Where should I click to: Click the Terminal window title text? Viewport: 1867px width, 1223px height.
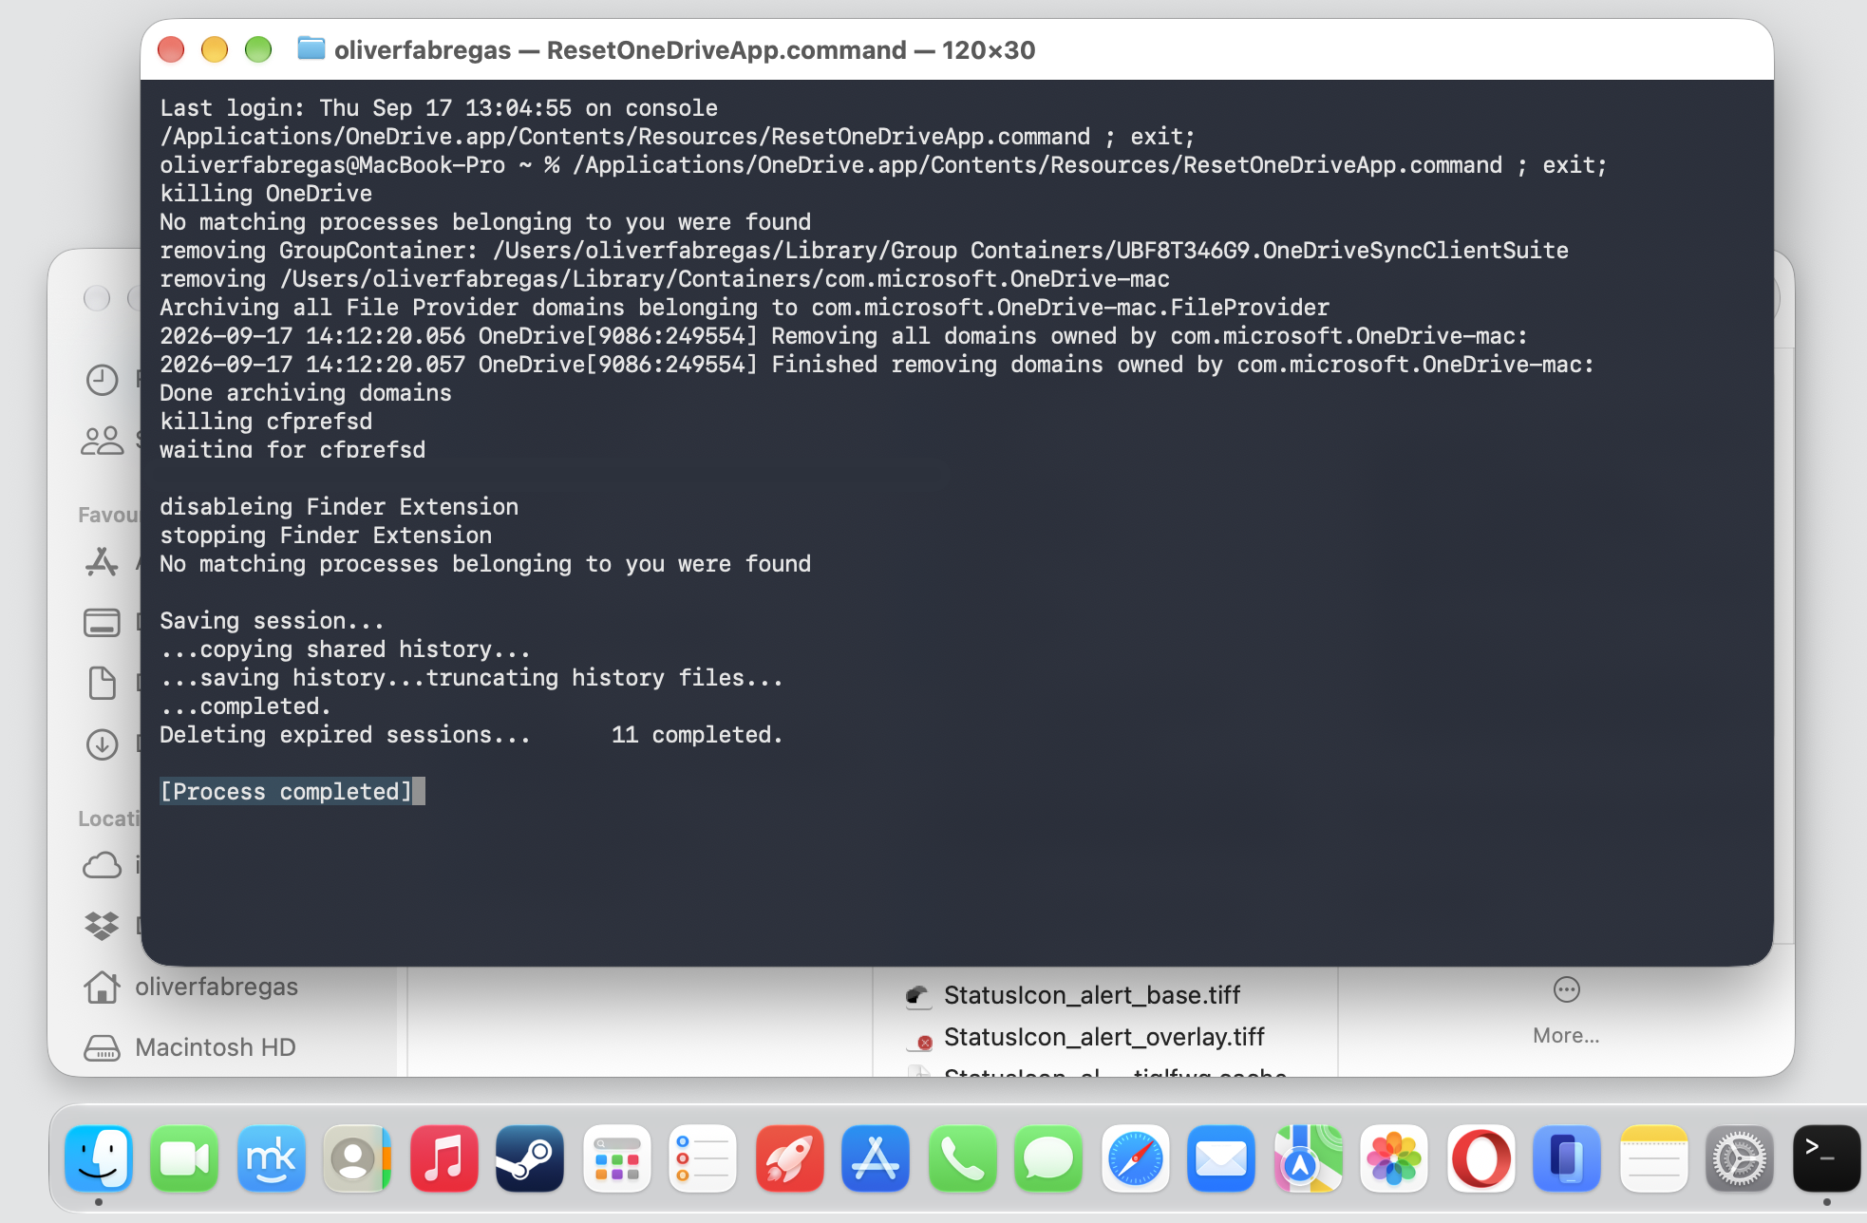click(685, 49)
